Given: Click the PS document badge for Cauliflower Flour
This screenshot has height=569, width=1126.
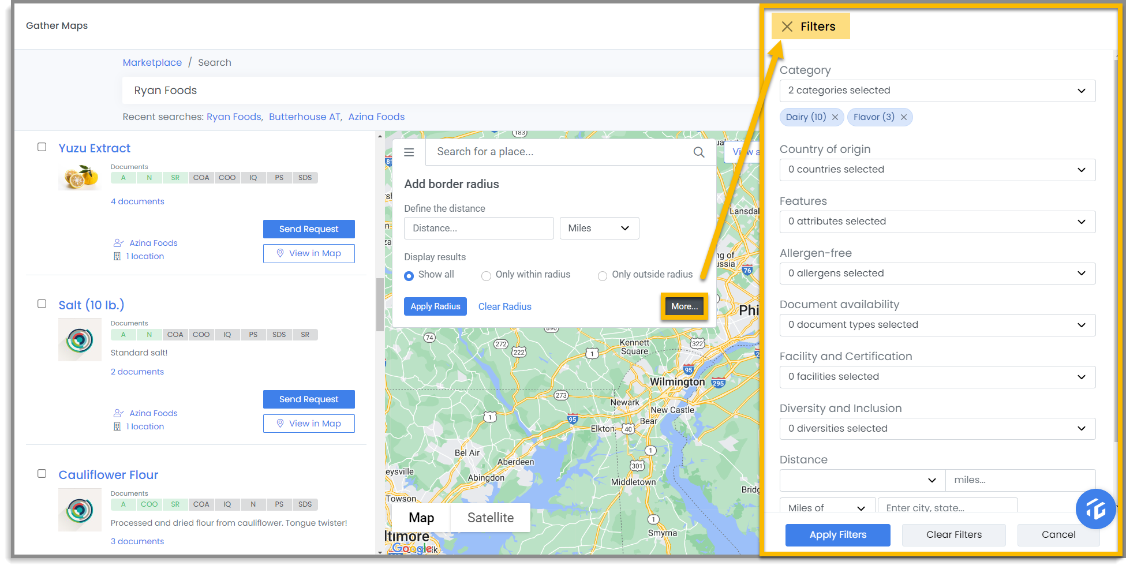Looking at the screenshot, I should click(279, 504).
